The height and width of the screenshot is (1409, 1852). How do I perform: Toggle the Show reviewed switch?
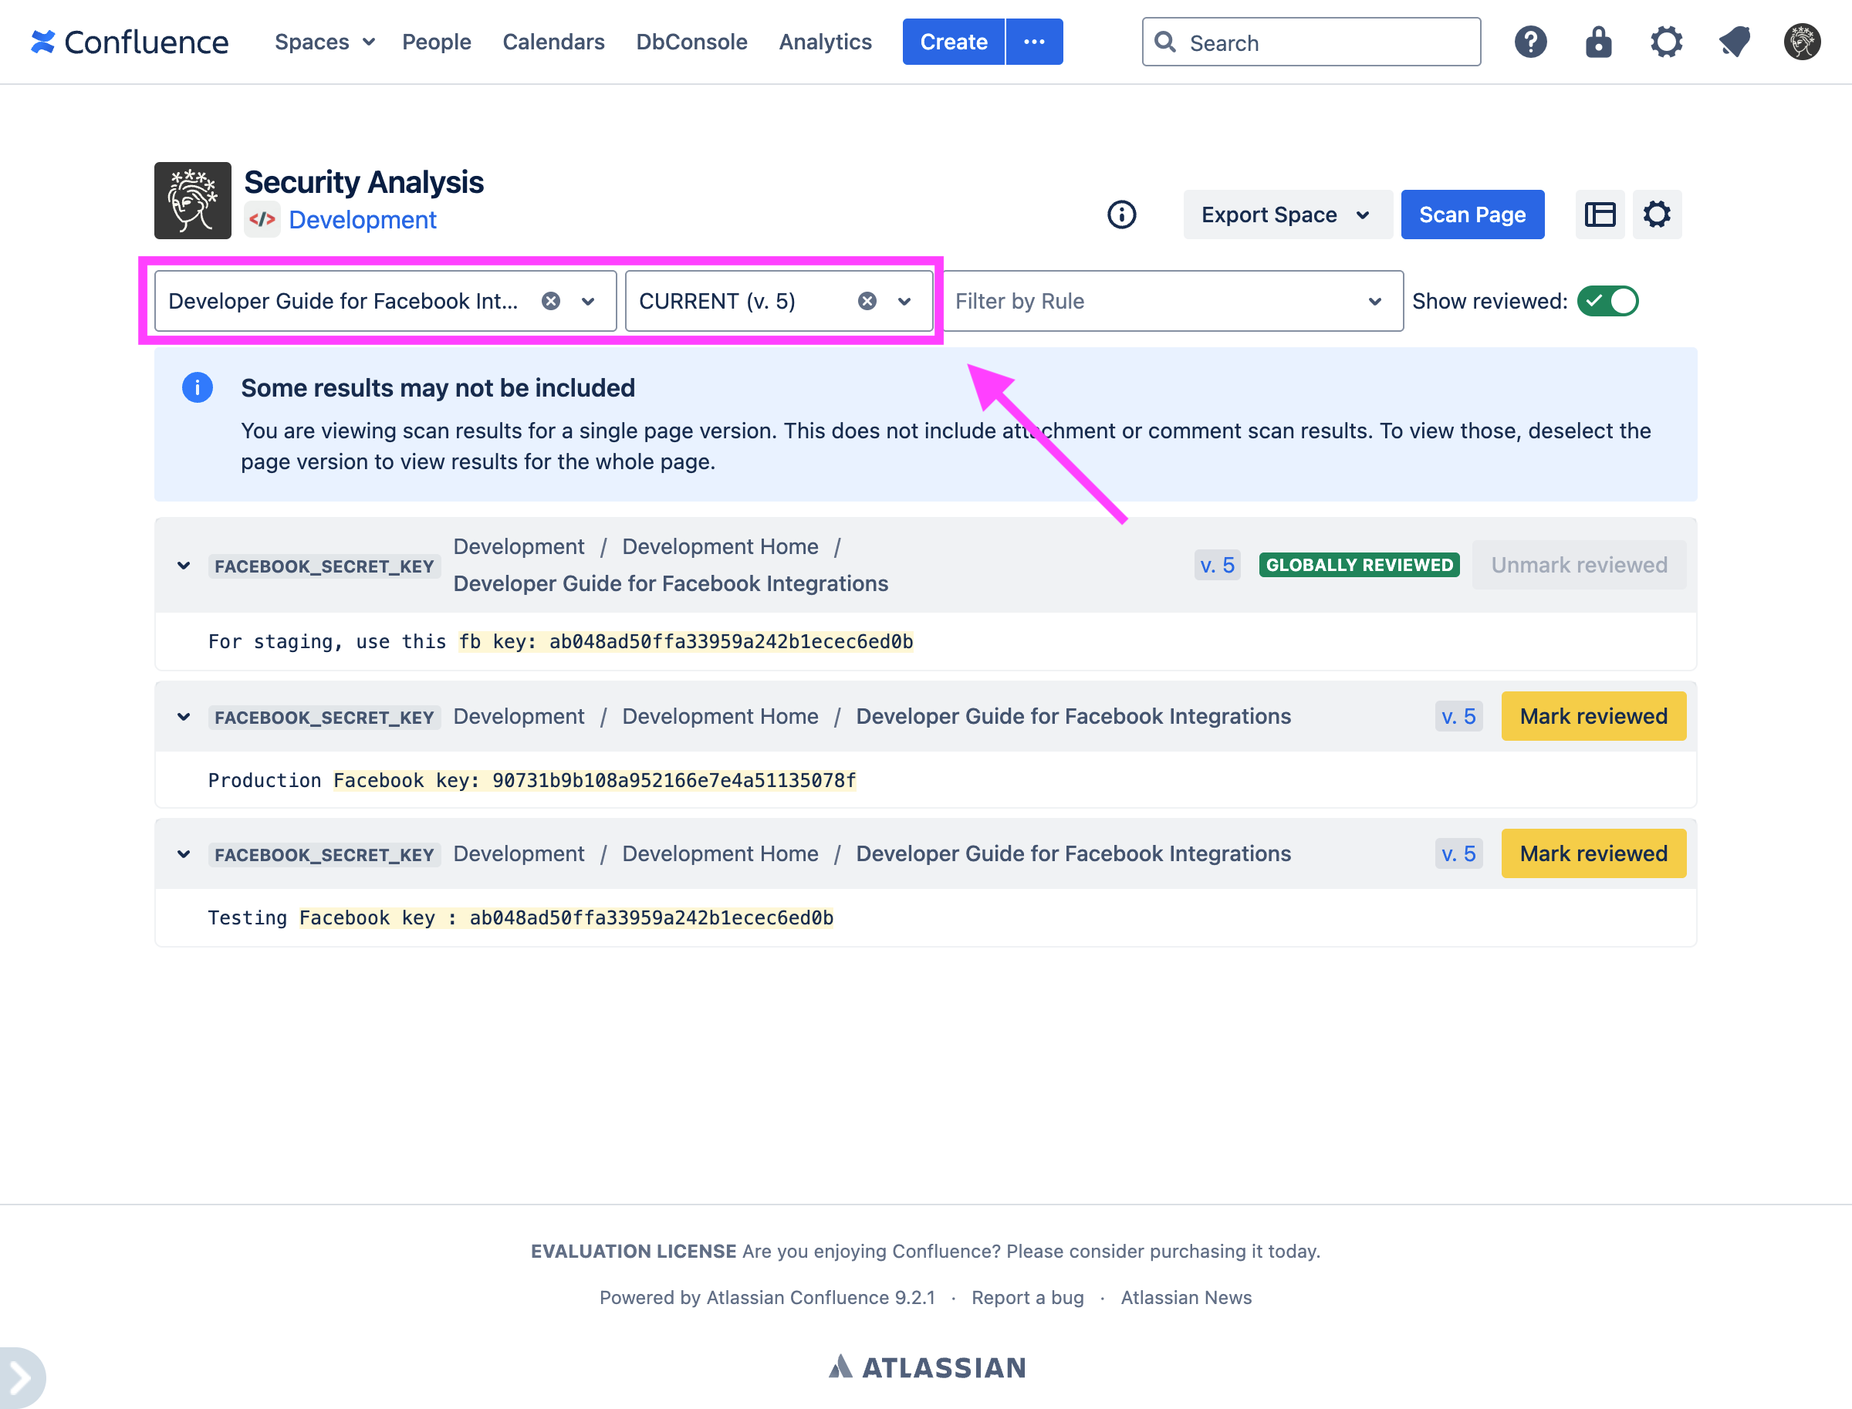tap(1607, 301)
